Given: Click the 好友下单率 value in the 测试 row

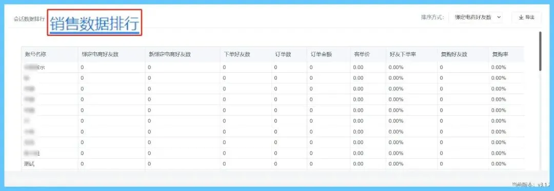Looking at the screenshot, I should point(396,164).
